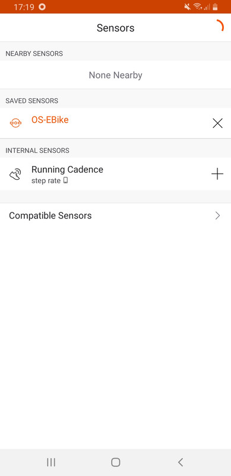Viewport: 231px width, 476px height.
Task: Tap the Internal Sensors section header
Action: [x=37, y=151]
